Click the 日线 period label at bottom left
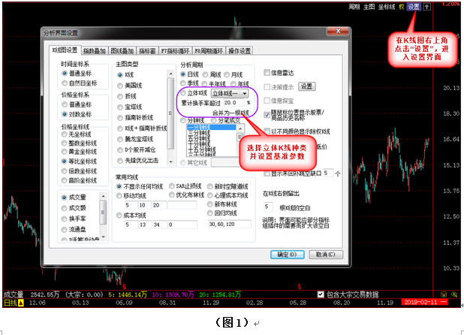 11,303
